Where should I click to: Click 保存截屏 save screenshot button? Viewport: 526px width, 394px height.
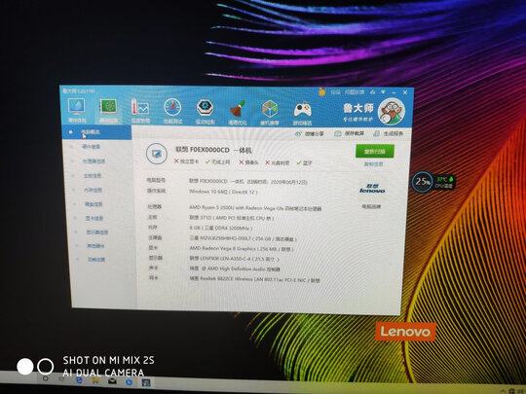point(350,133)
